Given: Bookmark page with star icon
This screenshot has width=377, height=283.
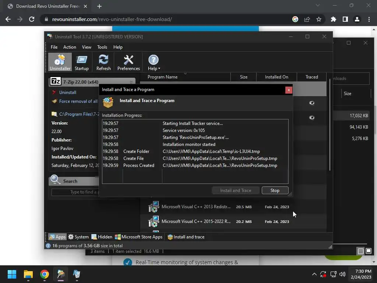Looking at the screenshot, I should 319,19.
